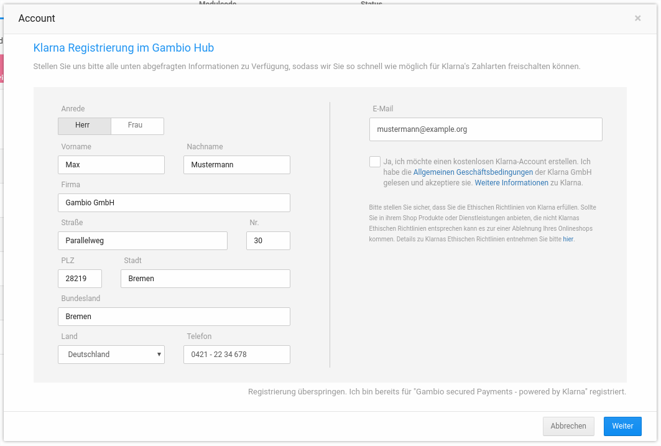Screen dimensions: 661x446
Task: Click the Vorname field containing Max
Action: [x=111, y=165]
